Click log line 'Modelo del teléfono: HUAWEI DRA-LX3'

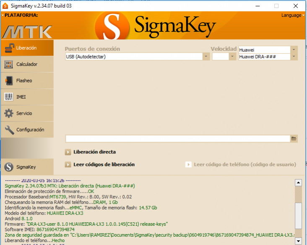pyautogui.click(x=44, y=213)
